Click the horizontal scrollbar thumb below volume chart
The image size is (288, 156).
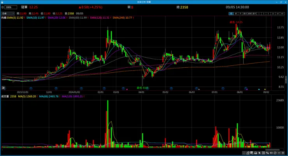(272, 150)
